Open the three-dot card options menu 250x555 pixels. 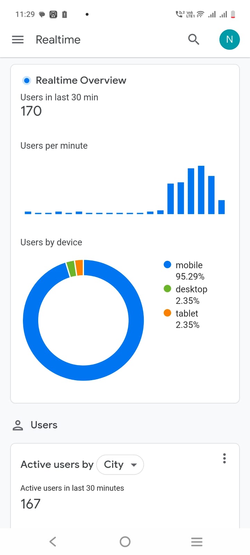point(224,458)
